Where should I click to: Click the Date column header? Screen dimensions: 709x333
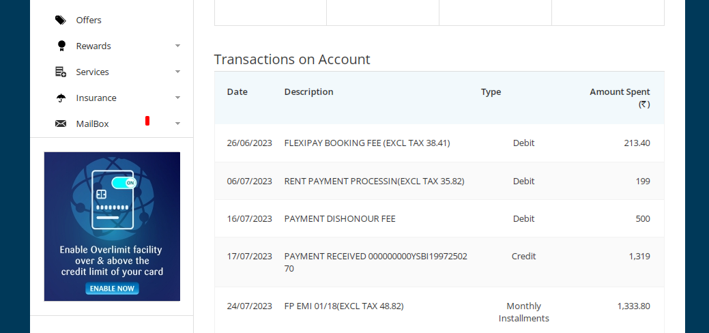click(x=237, y=91)
